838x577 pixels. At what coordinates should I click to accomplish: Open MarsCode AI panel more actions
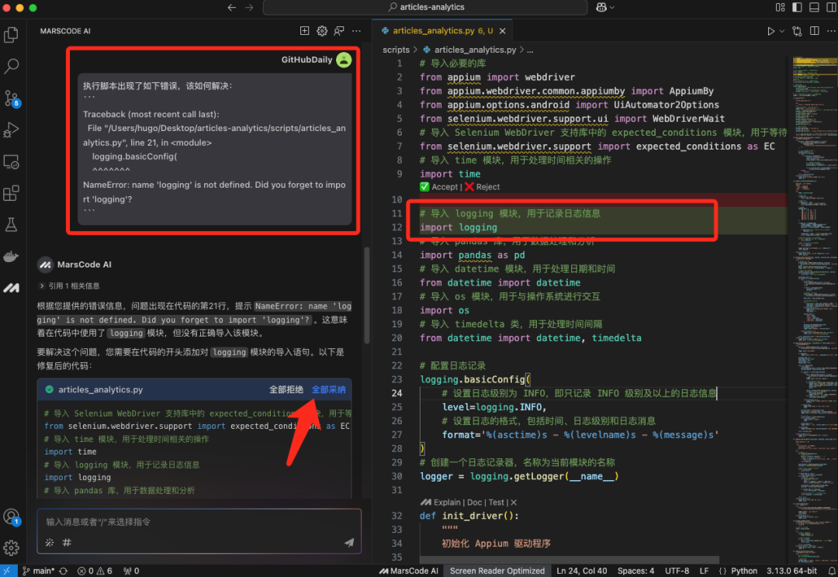pyautogui.click(x=356, y=31)
